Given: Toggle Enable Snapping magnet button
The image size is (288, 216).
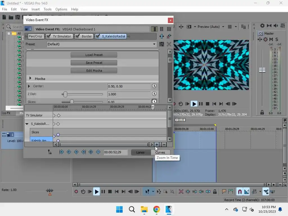Looking at the screenshot, I should click(x=240, y=192).
